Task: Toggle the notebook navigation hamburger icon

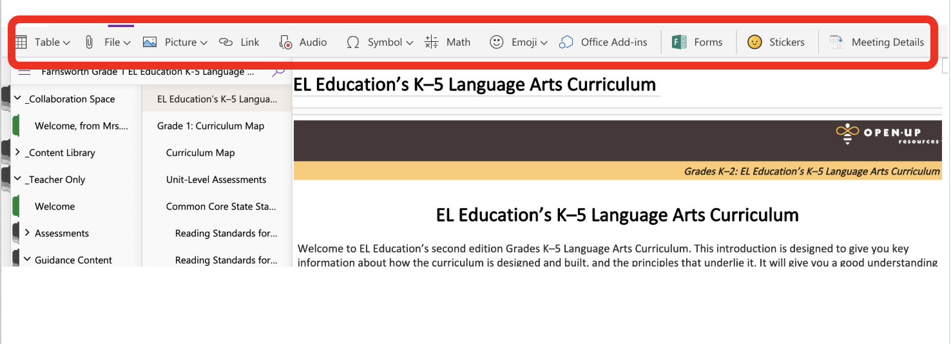Action: click(x=24, y=72)
